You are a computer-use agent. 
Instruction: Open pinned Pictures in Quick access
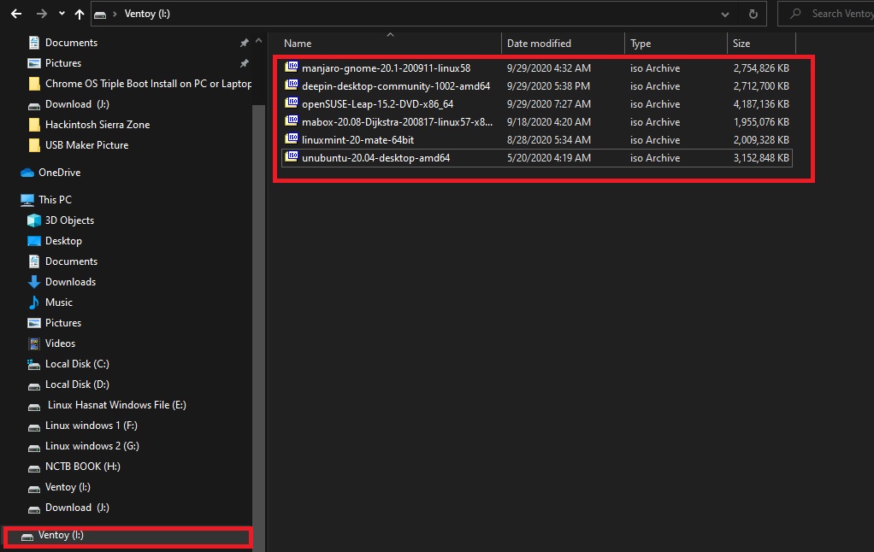[63, 63]
